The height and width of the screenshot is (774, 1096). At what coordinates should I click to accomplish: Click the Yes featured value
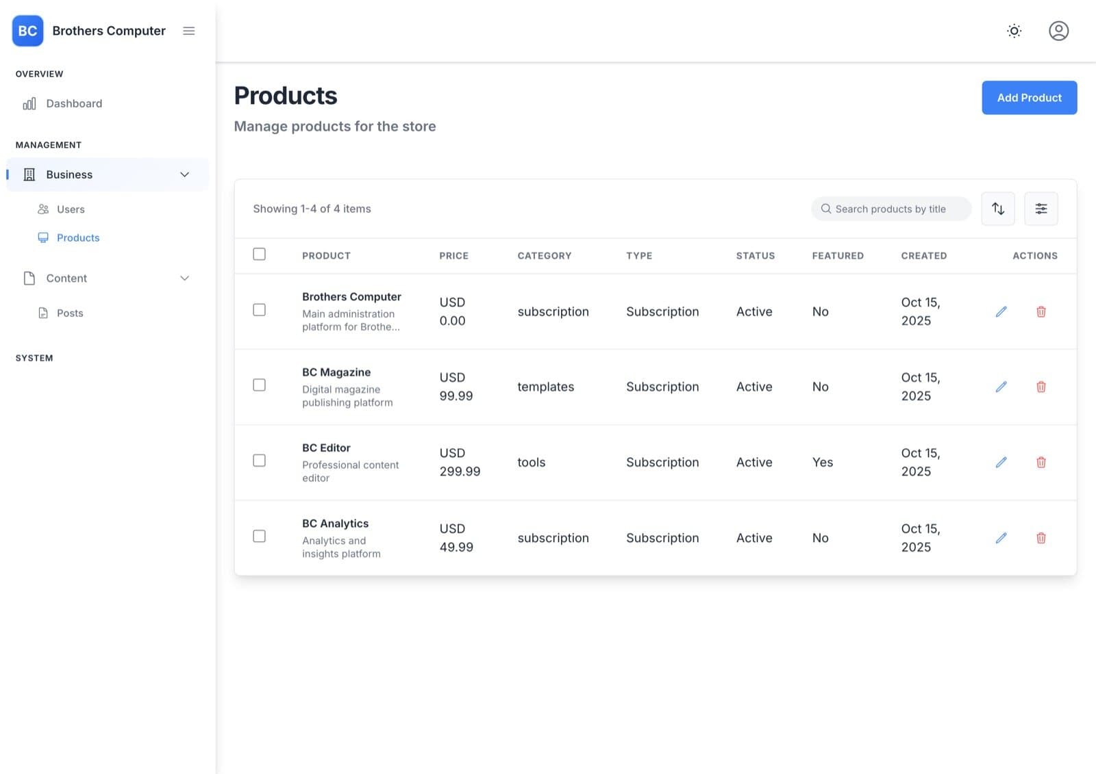click(822, 462)
